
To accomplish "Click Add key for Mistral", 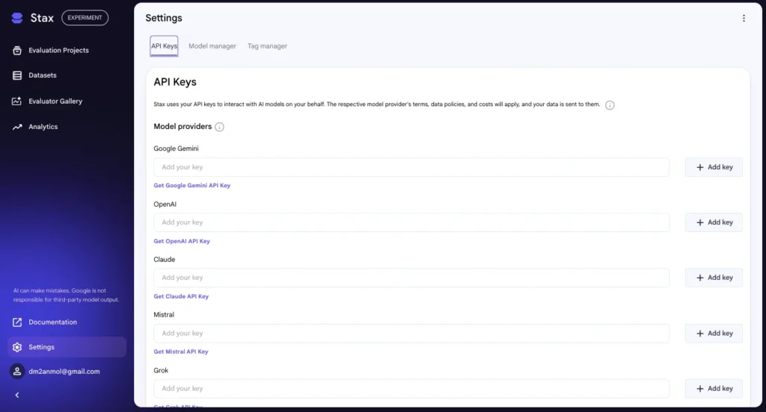I will (x=714, y=334).
